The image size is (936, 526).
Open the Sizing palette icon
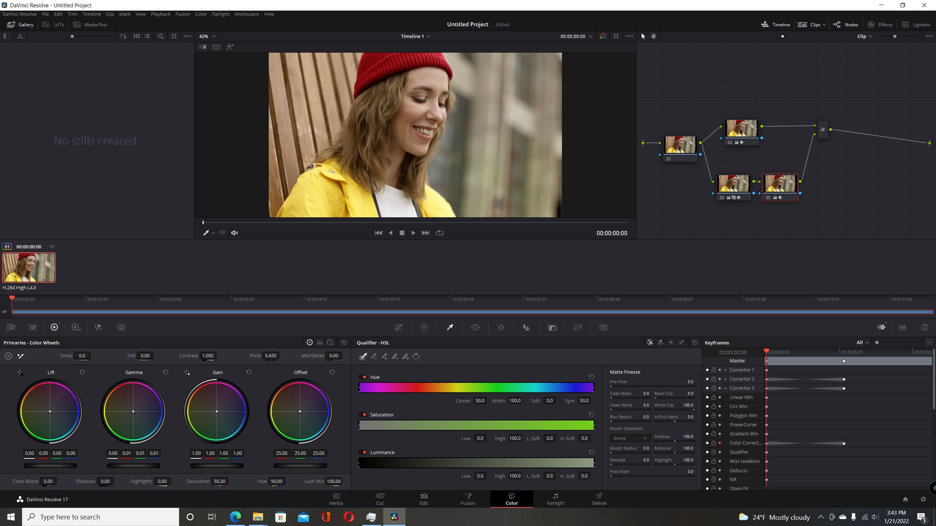[578, 328]
